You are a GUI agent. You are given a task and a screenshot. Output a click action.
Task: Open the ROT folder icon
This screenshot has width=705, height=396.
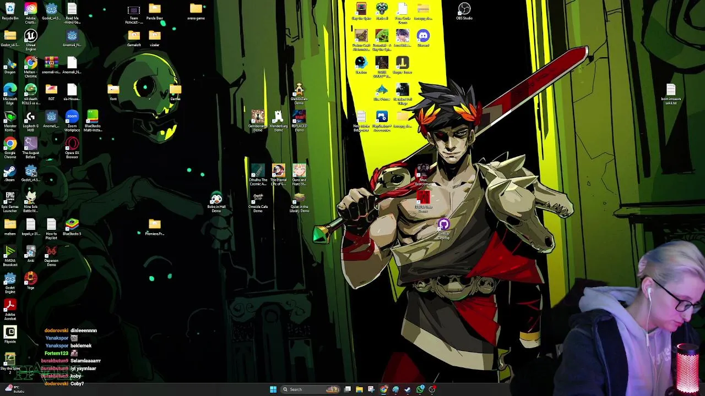pos(51,92)
